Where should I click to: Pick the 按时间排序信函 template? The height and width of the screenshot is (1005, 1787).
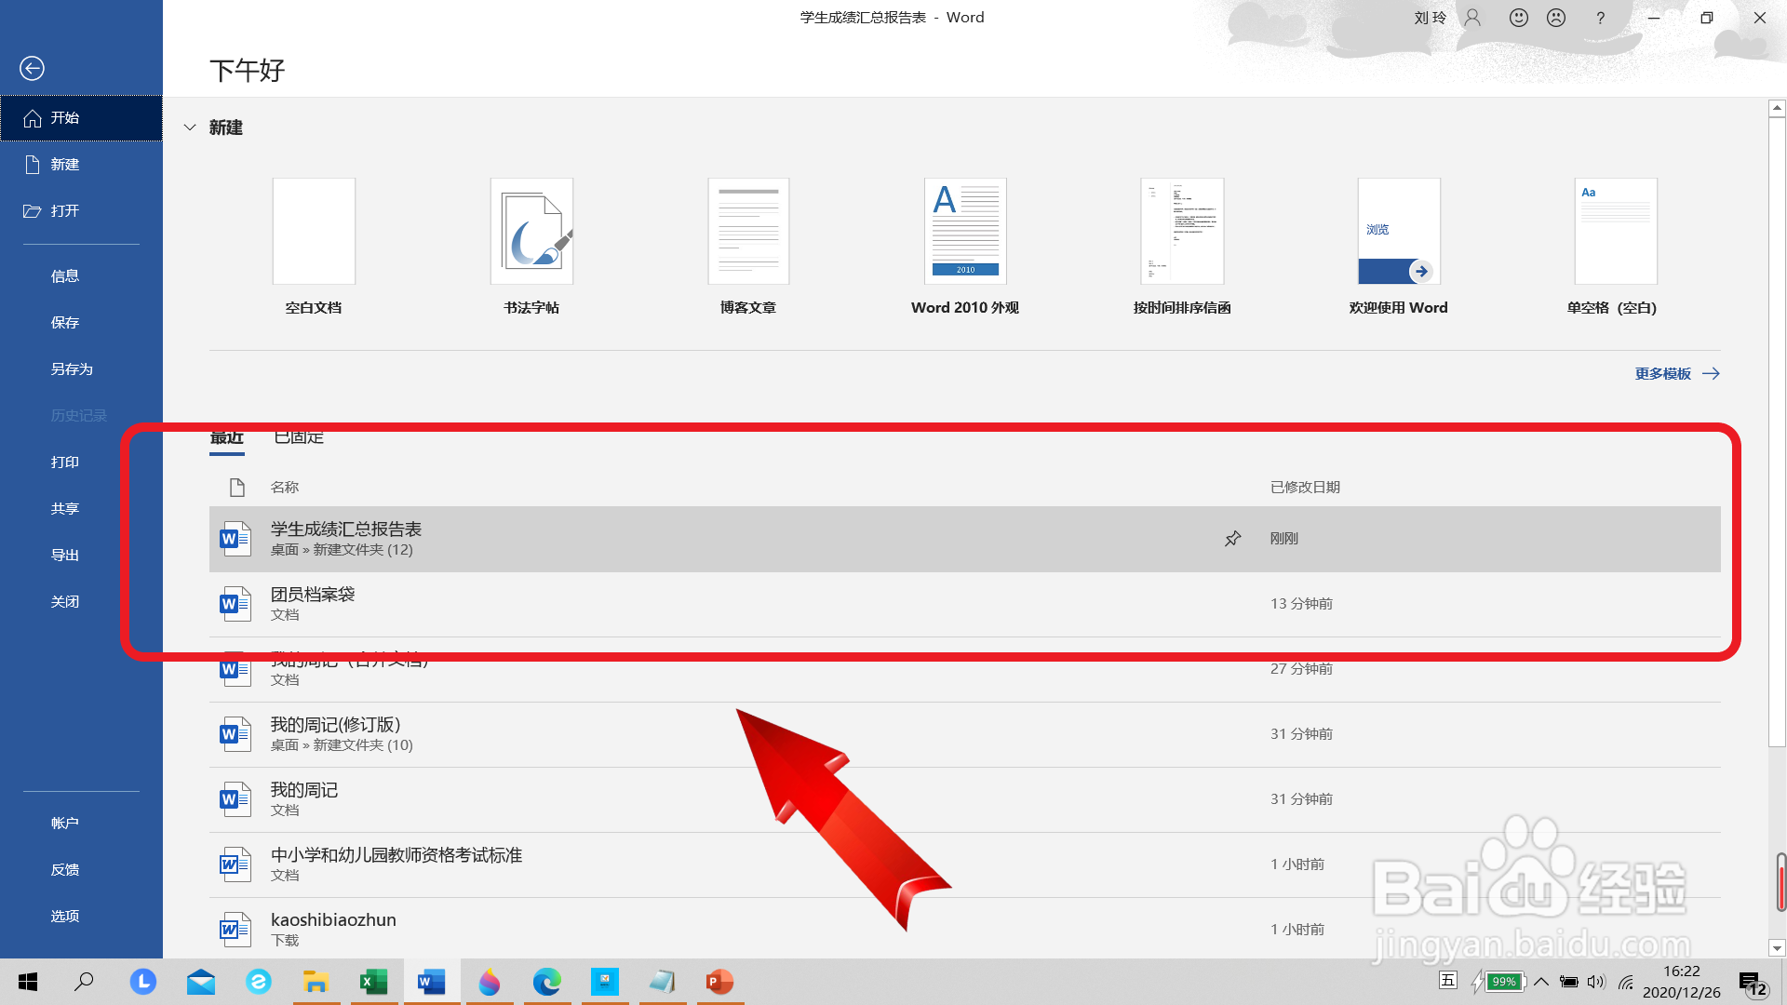tap(1182, 232)
